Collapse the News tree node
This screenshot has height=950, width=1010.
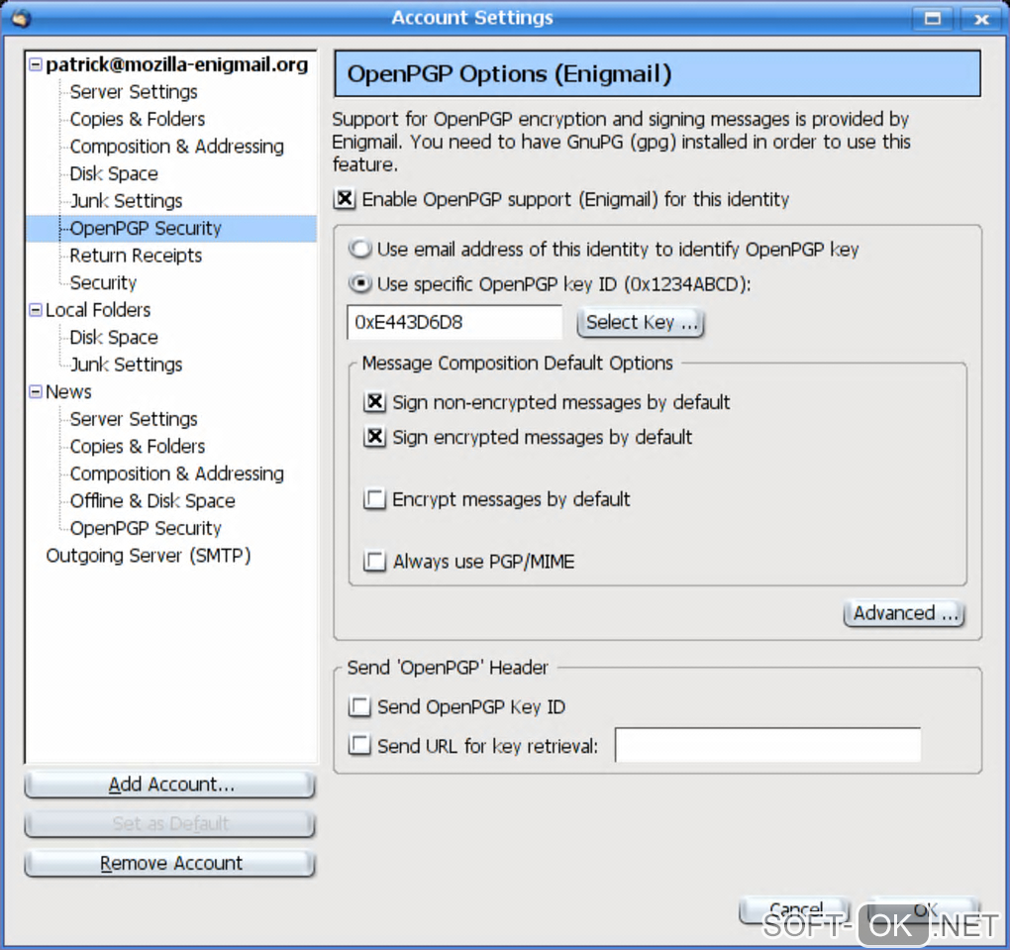(36, 392)
